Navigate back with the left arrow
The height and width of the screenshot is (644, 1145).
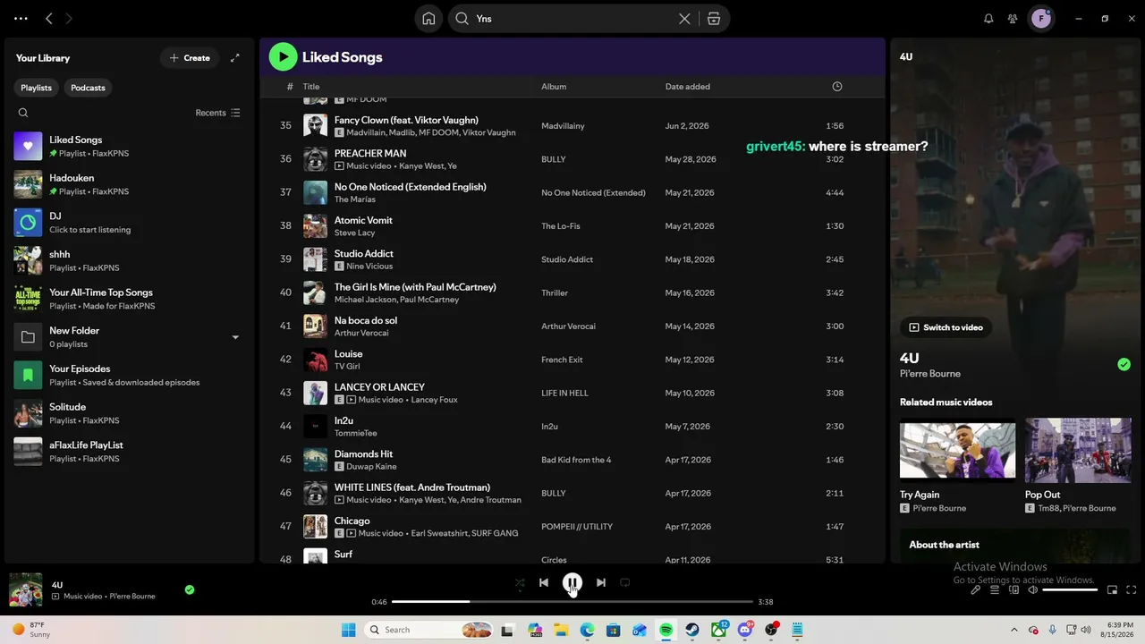[49, 19]
